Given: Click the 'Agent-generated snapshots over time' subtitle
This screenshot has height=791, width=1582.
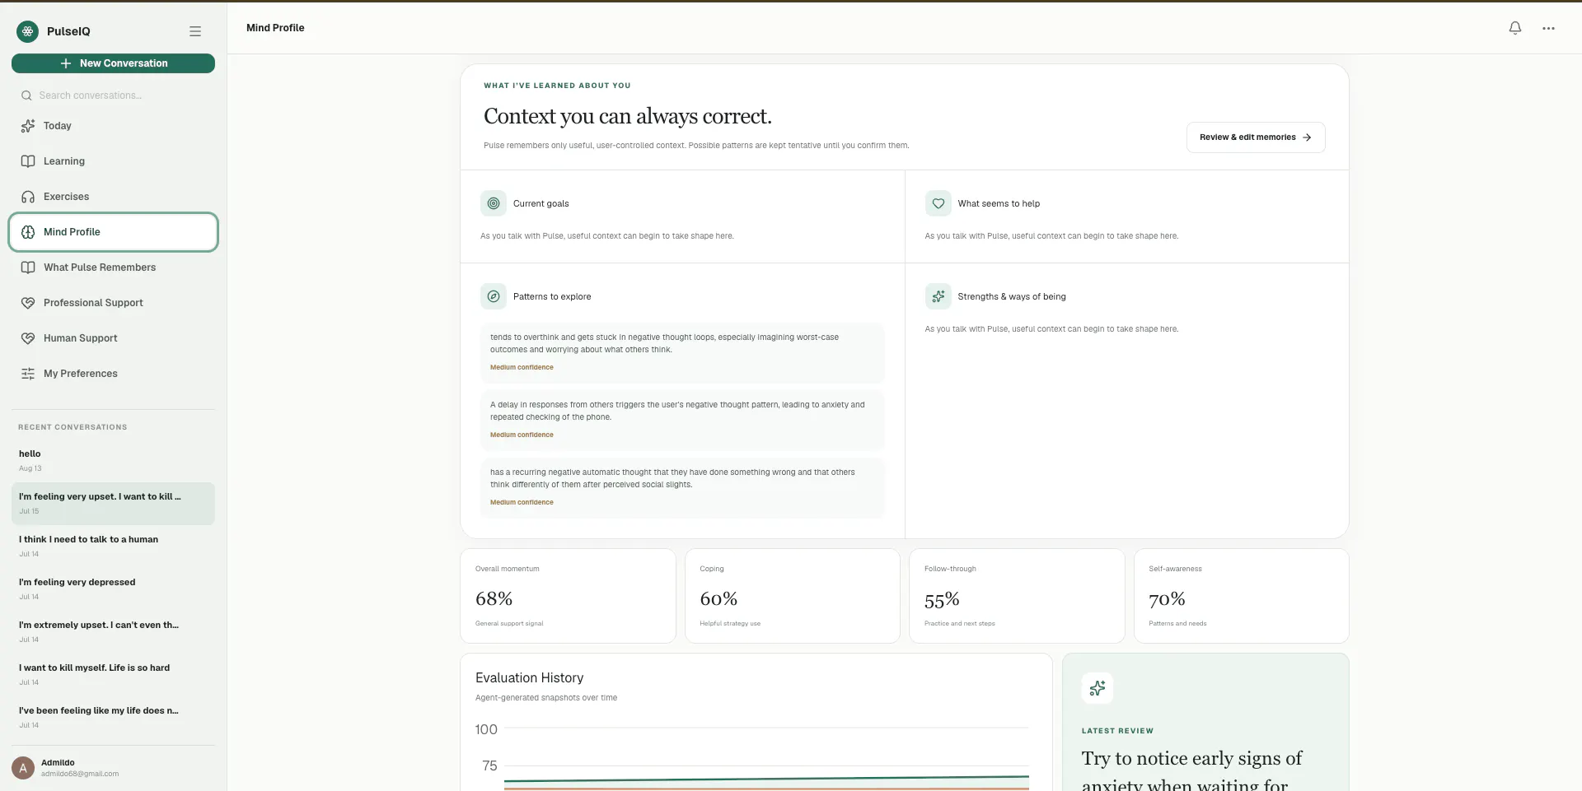Looking at the screenshot, I should [x=546, y=698].
